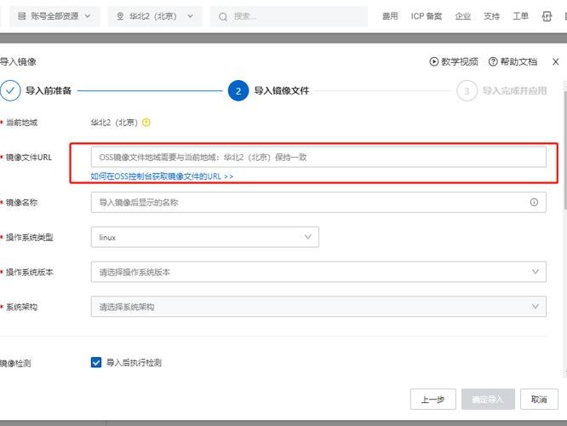Open the 企业 menu
567x426 pixels.
(x=463, y=16)
